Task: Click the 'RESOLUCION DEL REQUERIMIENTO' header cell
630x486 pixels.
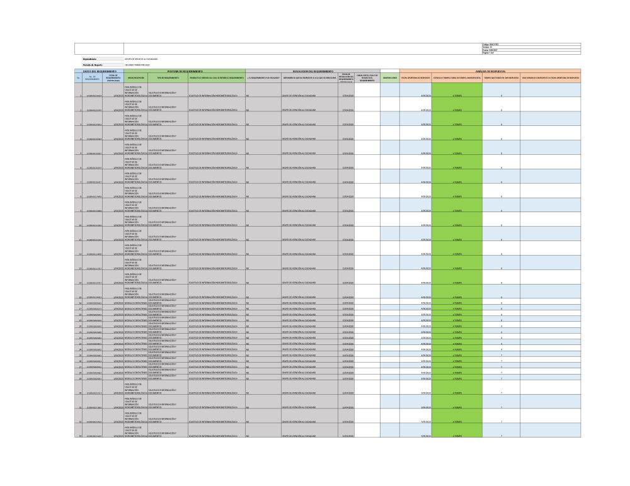Action: click(312, 72)
